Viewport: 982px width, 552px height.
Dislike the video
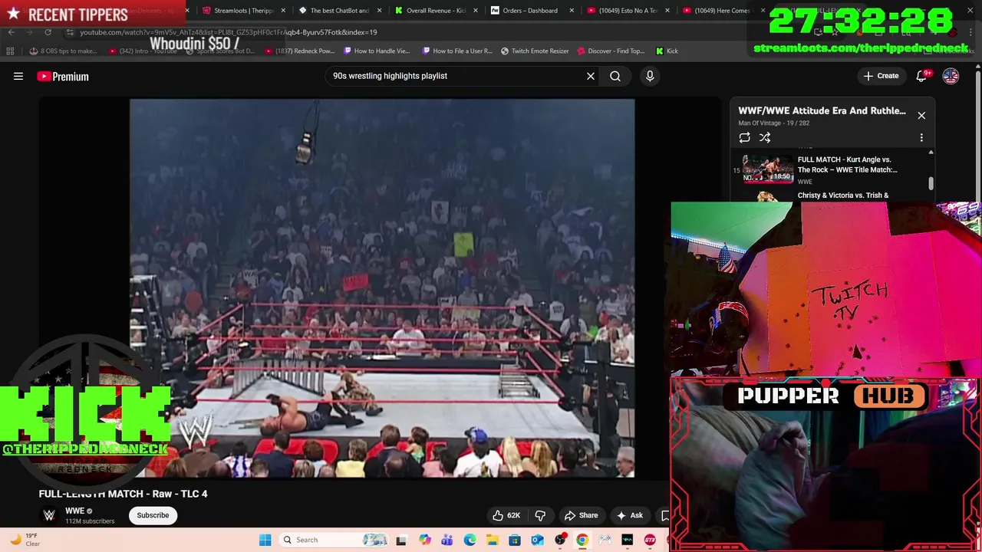(x=540, y=515)
